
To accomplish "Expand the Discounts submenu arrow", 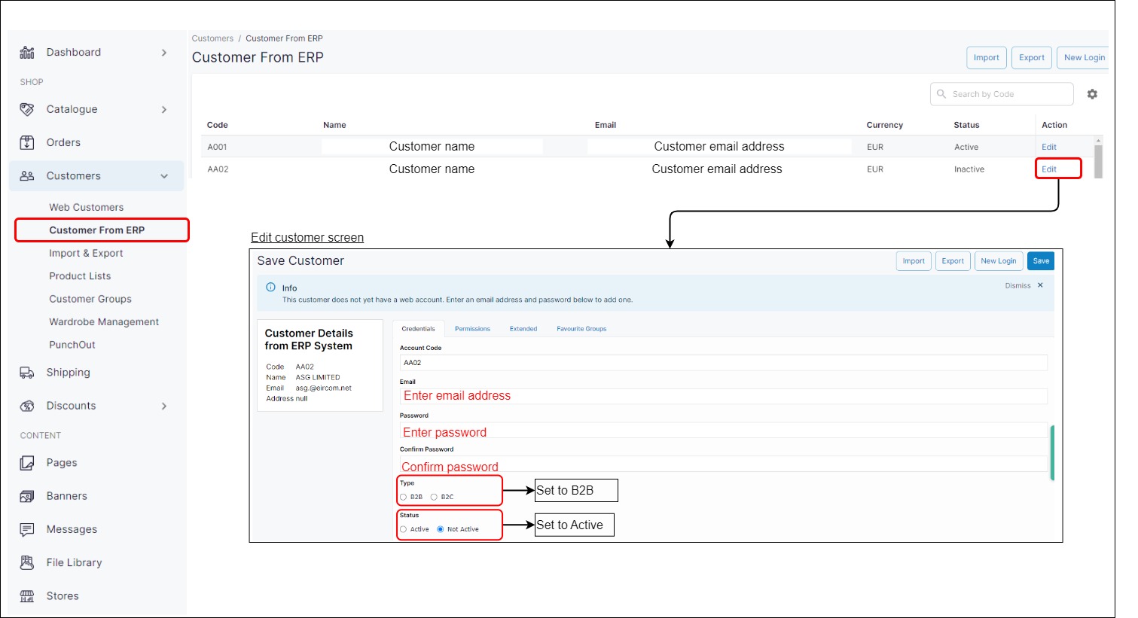I will coord(164,406).
